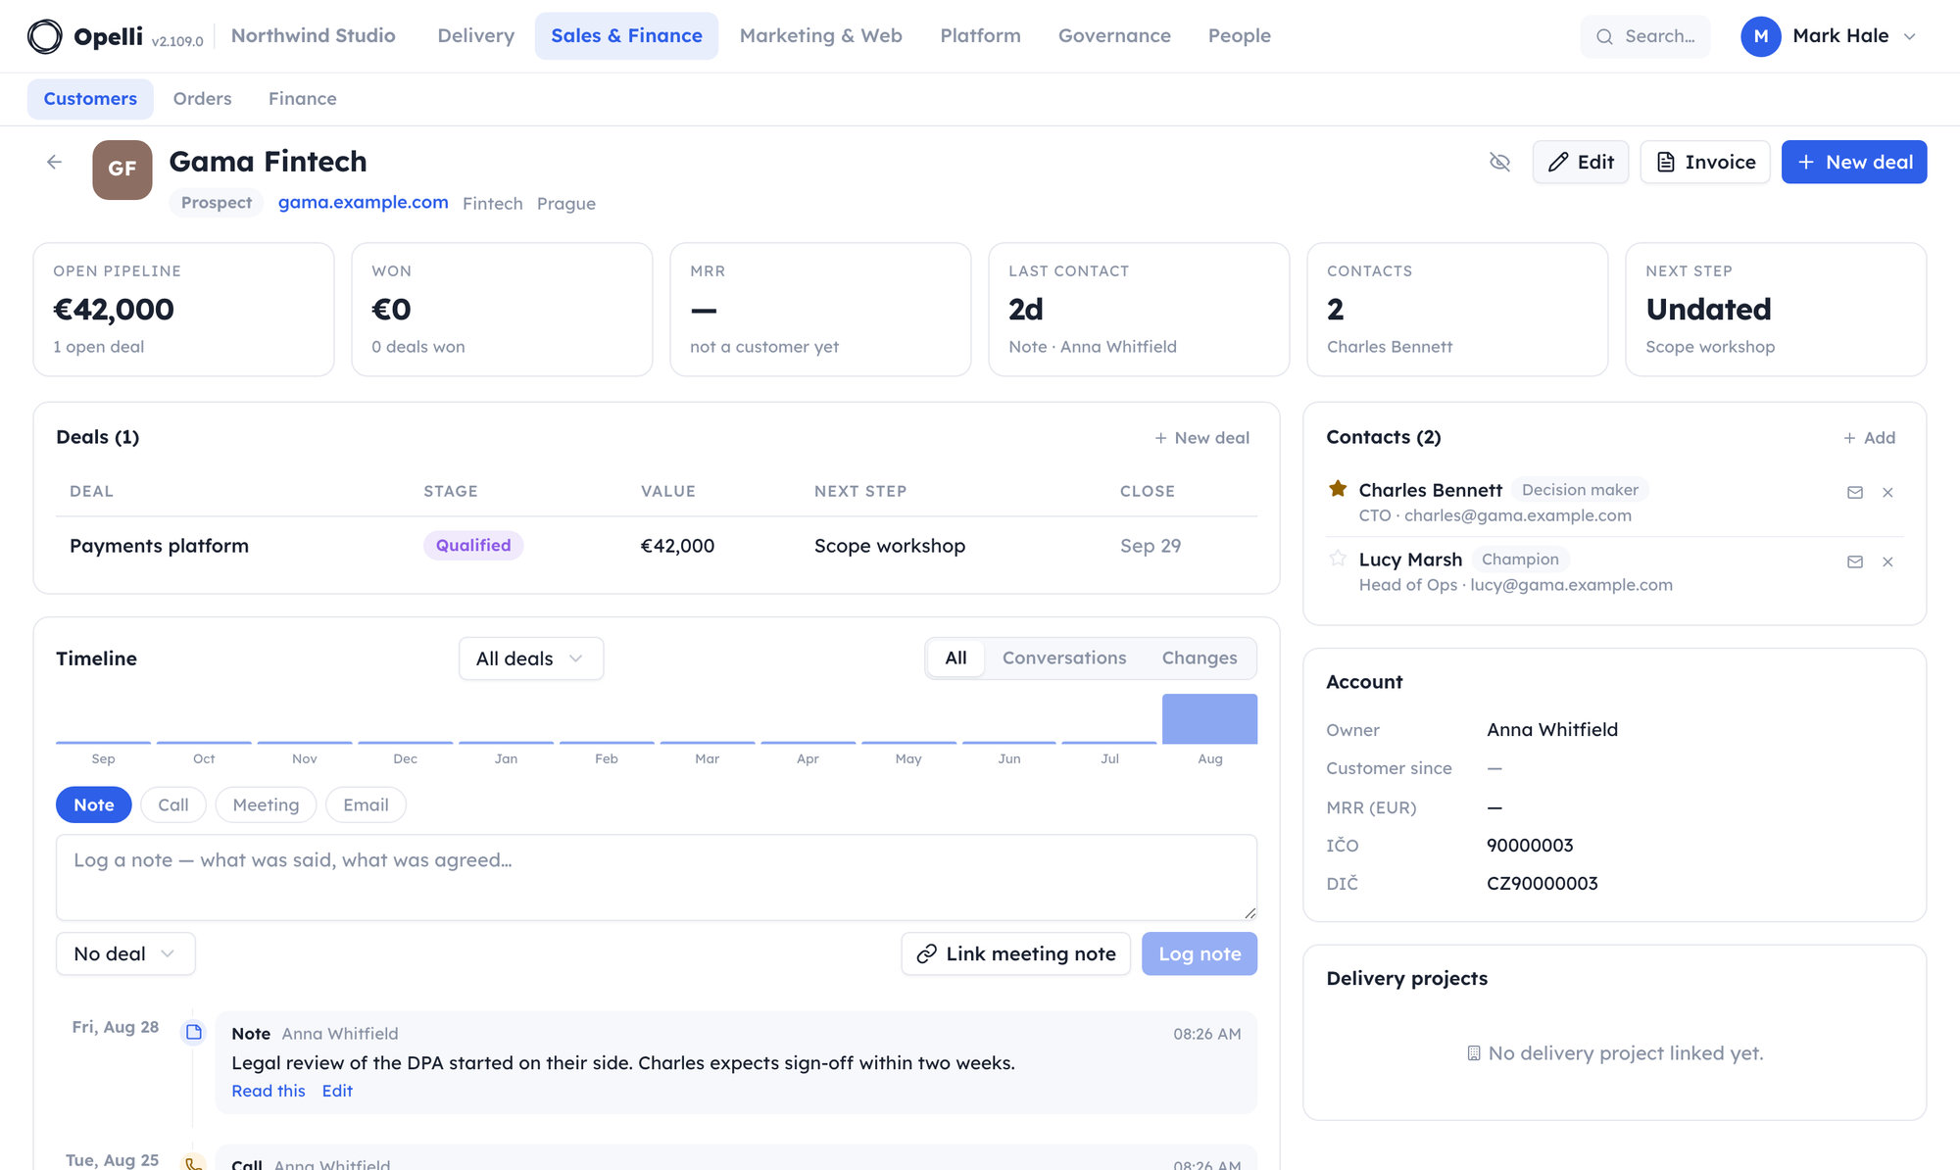
Task: Open the Governance section
Action: (x=1114, y=36)
